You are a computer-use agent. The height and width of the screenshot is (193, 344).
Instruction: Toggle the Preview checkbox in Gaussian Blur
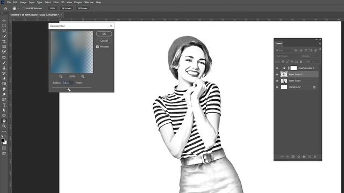tap(97, 47)
